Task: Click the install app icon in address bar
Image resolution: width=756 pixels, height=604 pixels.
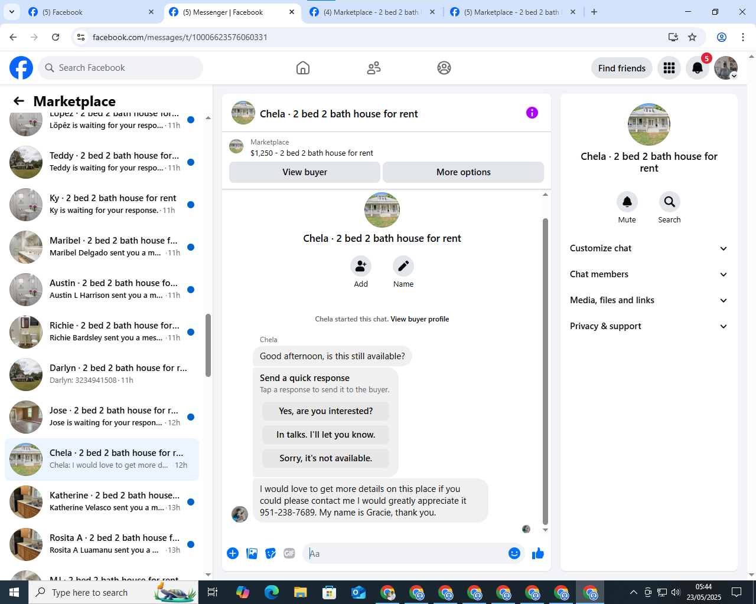Action: [673, 37]
